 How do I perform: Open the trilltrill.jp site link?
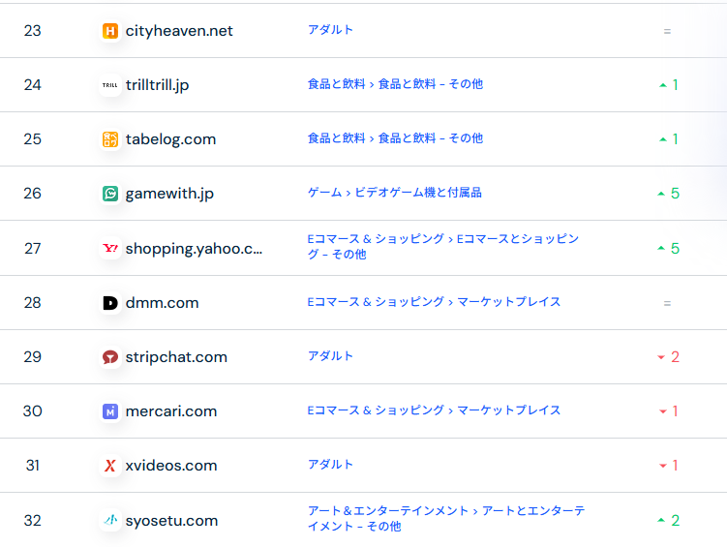[157, 85]
